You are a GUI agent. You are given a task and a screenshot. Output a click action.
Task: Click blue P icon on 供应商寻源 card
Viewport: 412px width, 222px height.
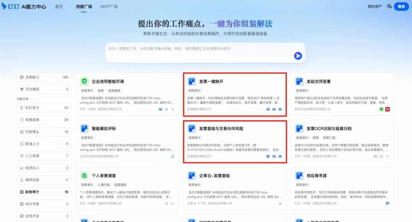pyautogui.click(x=387, y=203)
